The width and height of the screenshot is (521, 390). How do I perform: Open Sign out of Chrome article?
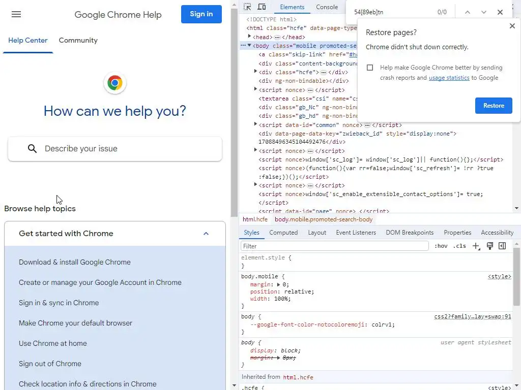tap(50, 364)
